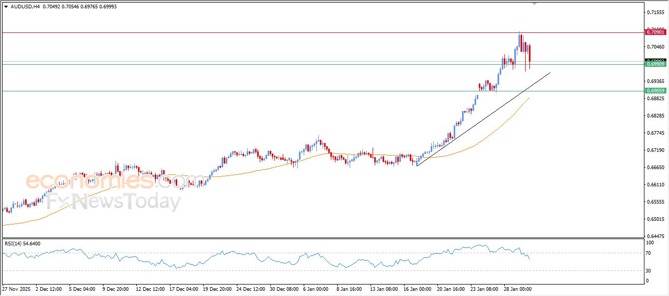Click the 28 Jan 00:00 time label
The width and height of the screenshot is (669, 296).
517,288
